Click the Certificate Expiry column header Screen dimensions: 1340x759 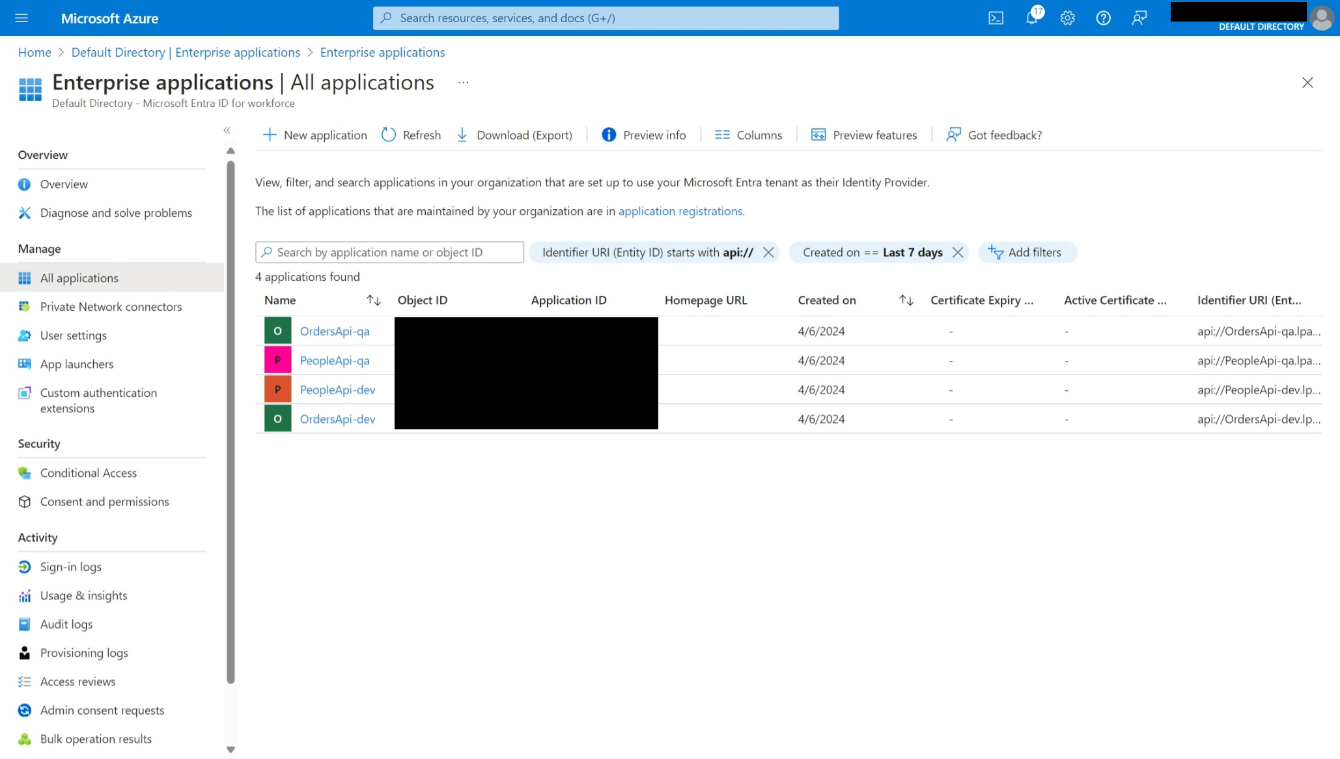coord(981,300)
